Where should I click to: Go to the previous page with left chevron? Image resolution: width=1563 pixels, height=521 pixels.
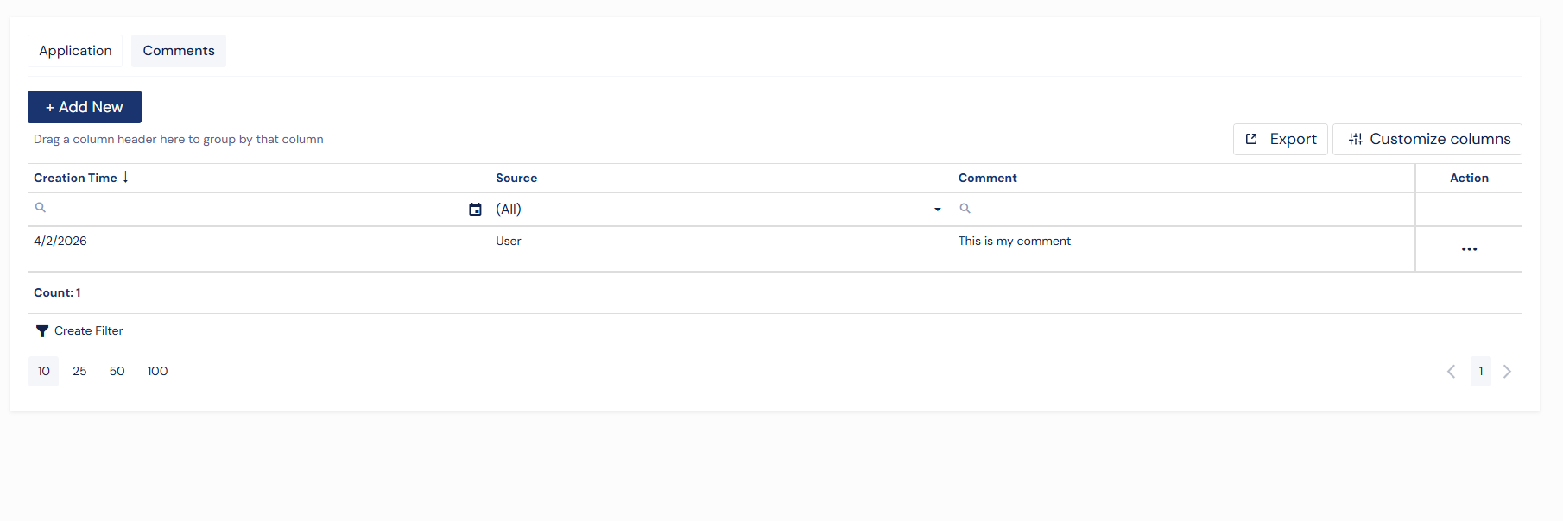(x=1451, y=372)
